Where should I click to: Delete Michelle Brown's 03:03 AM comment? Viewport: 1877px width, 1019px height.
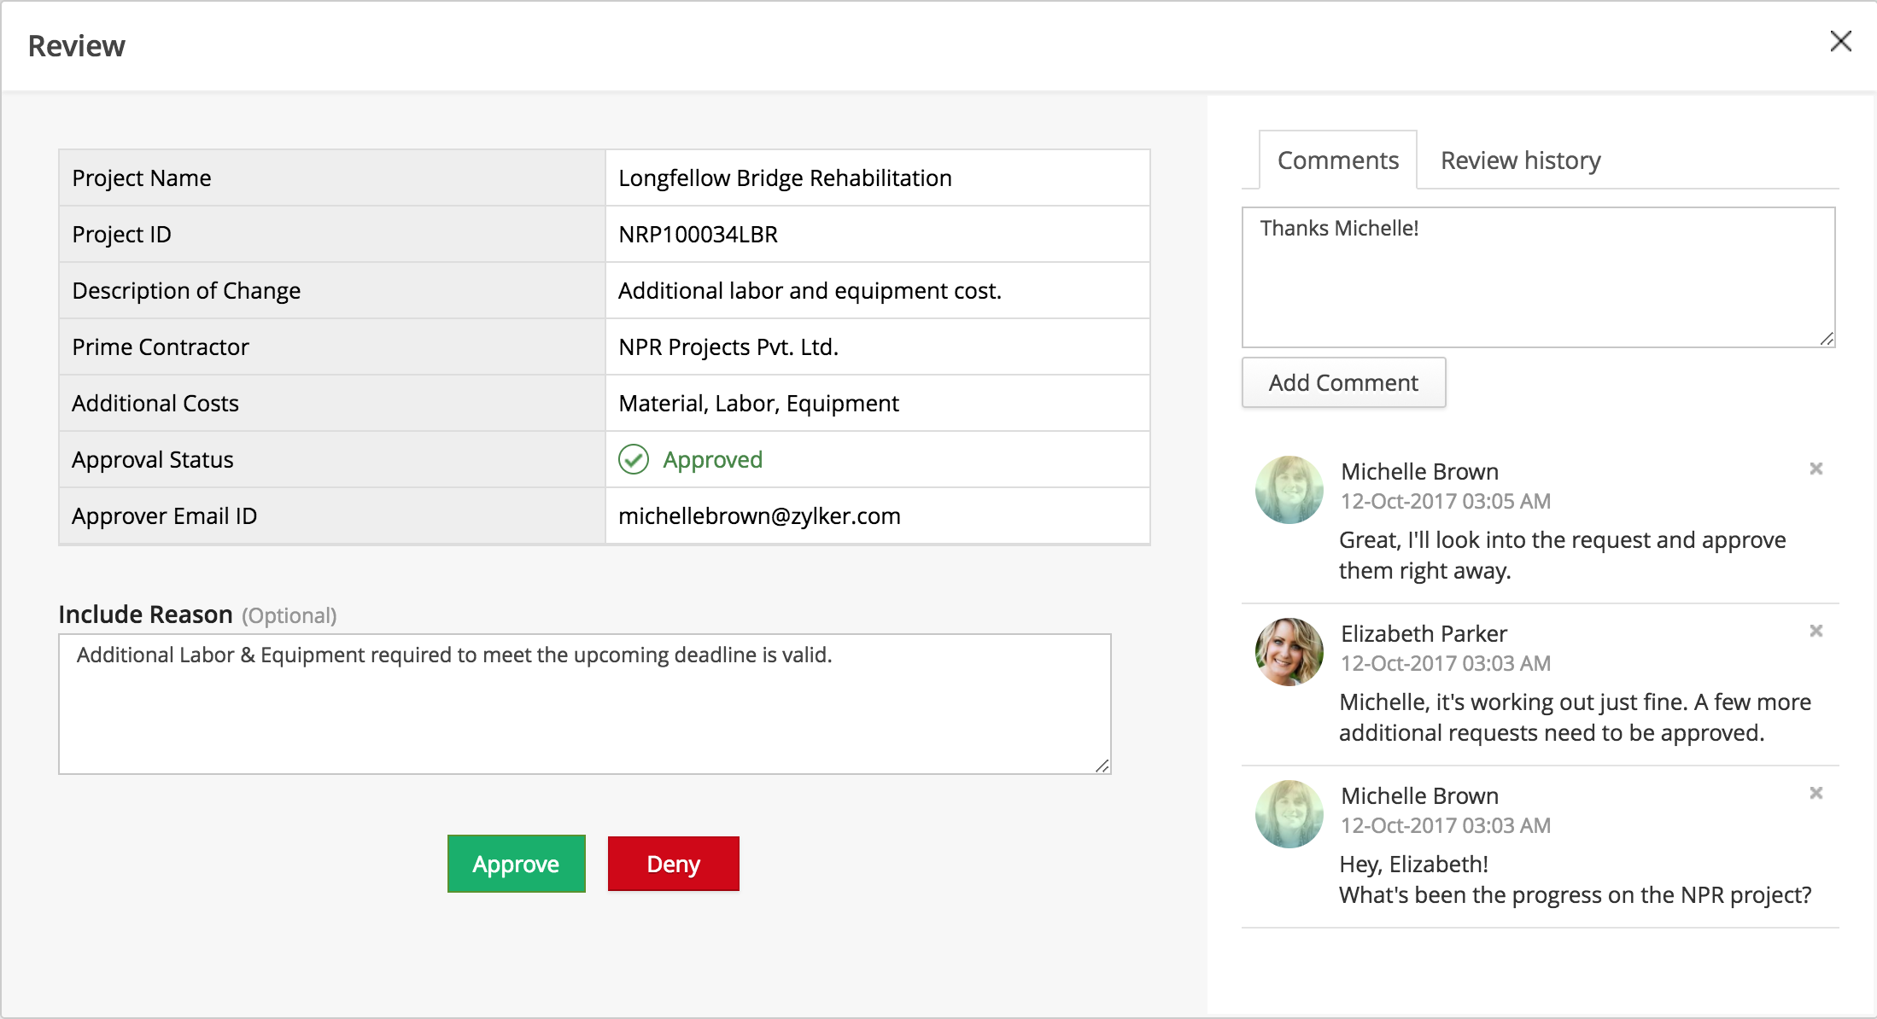click(1816, 793)
